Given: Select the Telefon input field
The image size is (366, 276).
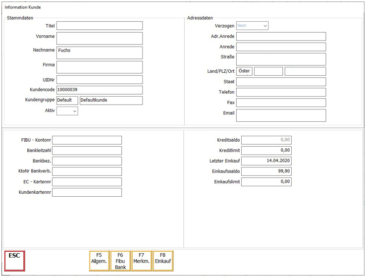Looking at the screenshot, I should tap(281, 92).
